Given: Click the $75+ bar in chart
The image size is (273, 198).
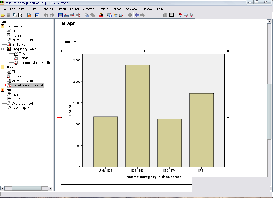Looking at the screenshot, I should click(202, 130).
